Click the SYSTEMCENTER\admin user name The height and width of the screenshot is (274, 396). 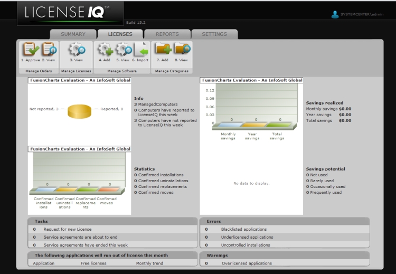[x=362, y=14]
